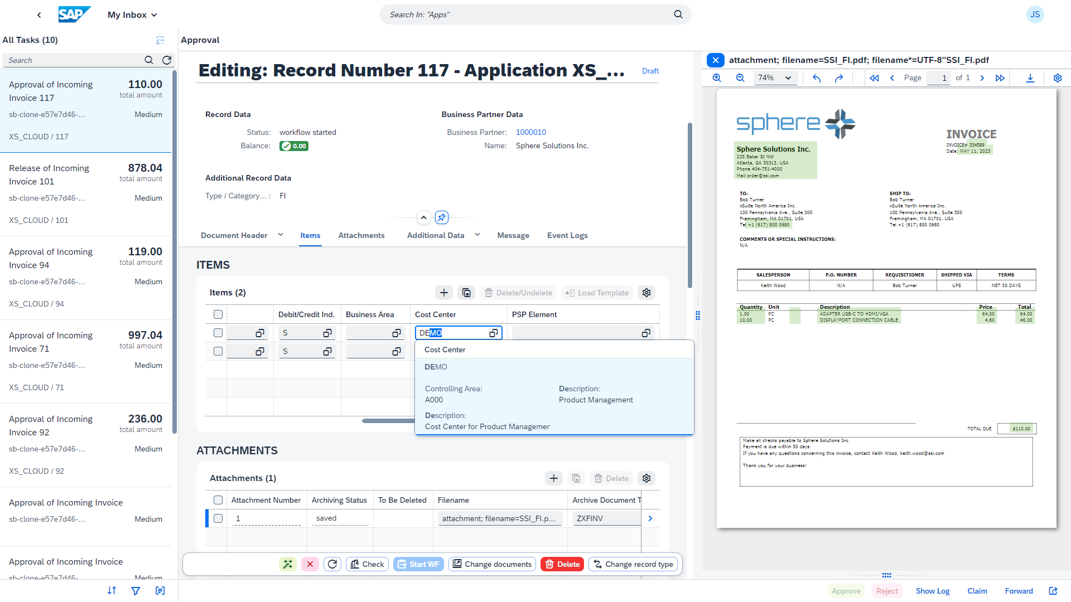Open business partner 1000010 link

(530, 132)
